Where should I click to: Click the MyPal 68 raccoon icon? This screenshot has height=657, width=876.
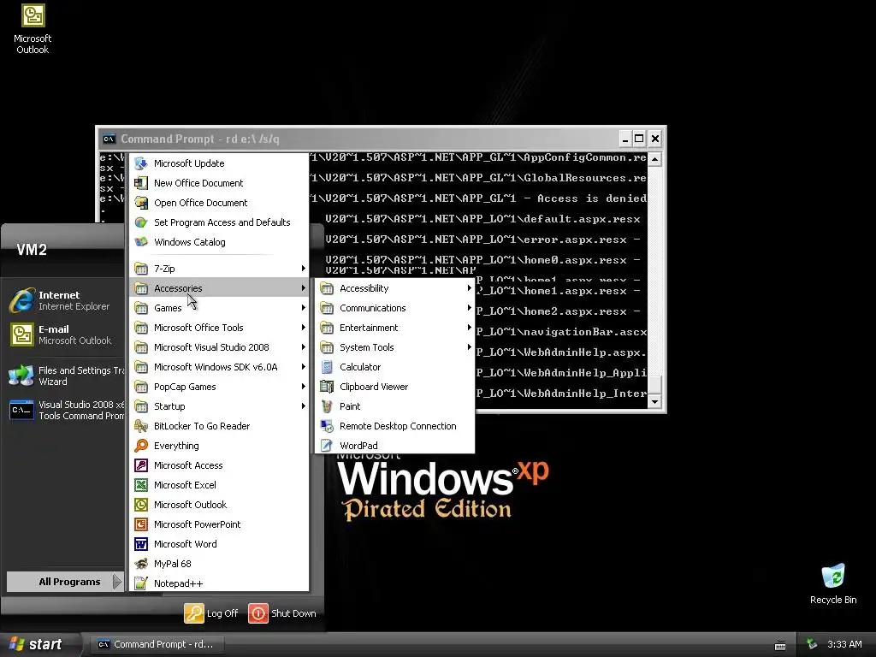[x=141, y=564]
